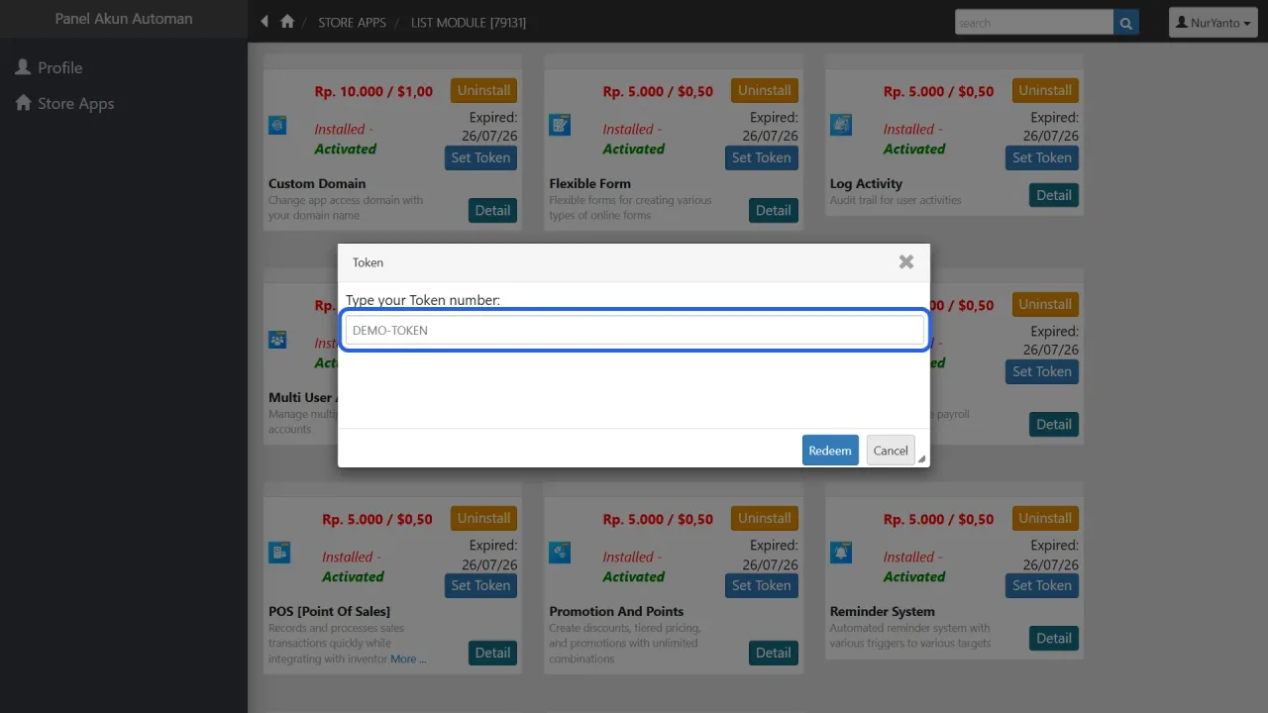
Task: Uninstall the Flexible Form module
Action: pos(765,90)
